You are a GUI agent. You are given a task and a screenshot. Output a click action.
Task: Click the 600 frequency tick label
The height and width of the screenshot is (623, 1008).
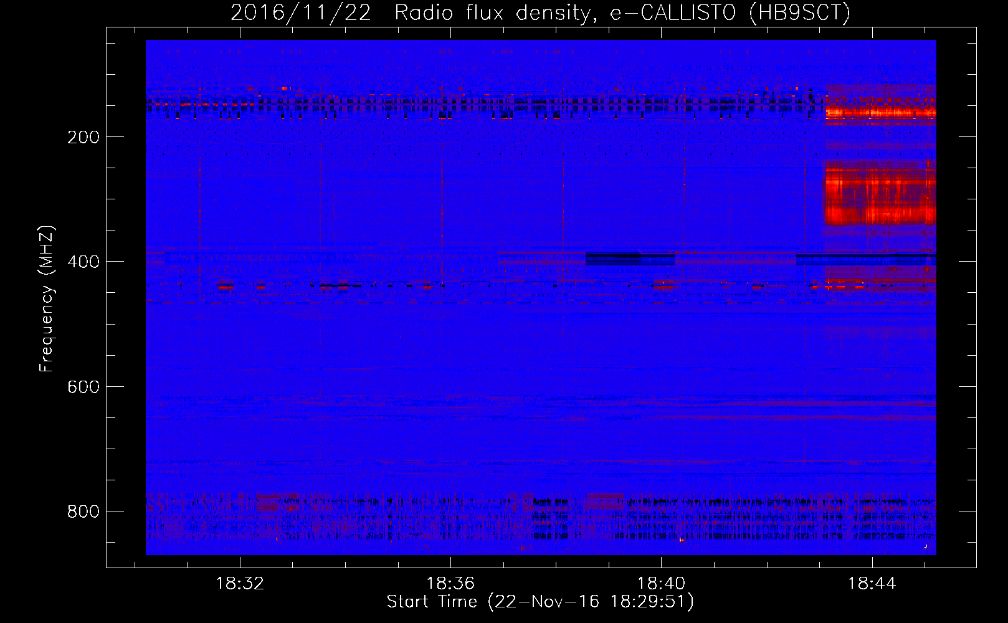[83, 387]
